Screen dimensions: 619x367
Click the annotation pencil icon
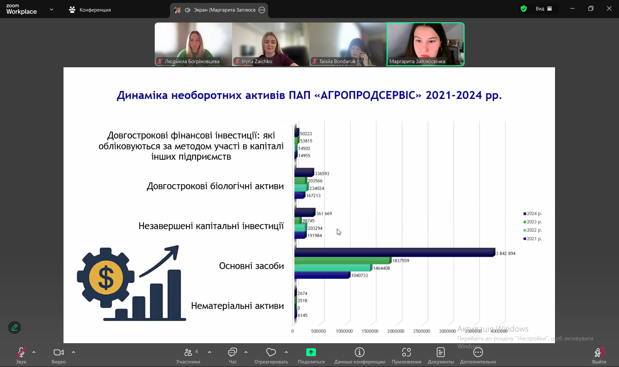tap(15, 327)
